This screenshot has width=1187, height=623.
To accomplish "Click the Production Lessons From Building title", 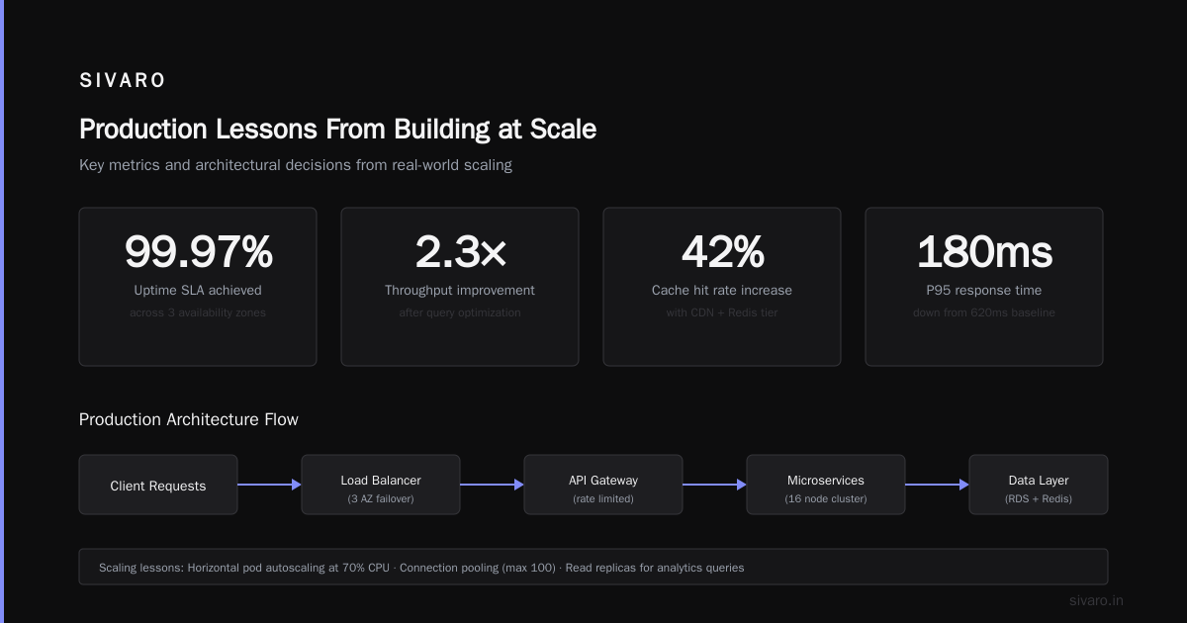I will click(x=337, y=130).
